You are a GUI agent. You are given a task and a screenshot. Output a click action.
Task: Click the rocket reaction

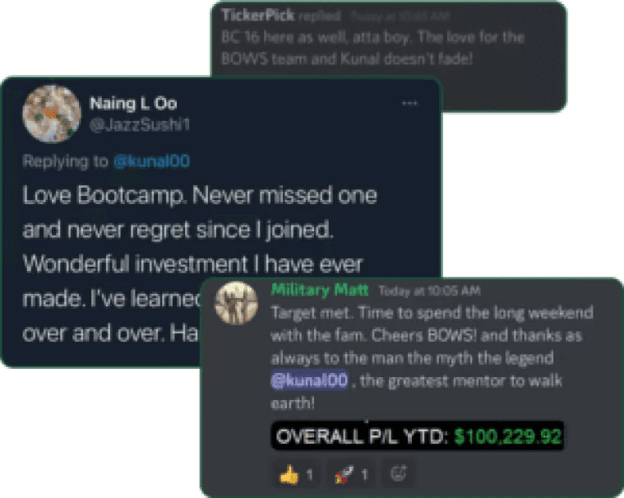point(351,474)
